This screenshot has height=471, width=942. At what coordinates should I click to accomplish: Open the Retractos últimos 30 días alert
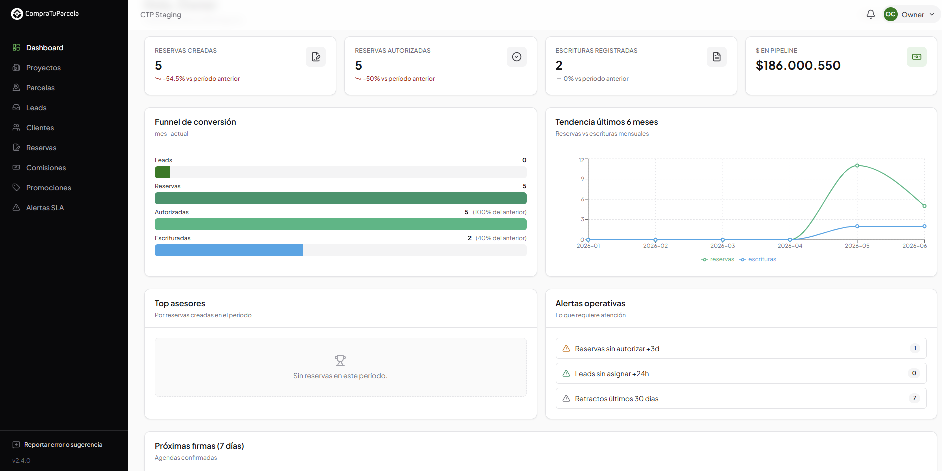(x=741, y=398)
